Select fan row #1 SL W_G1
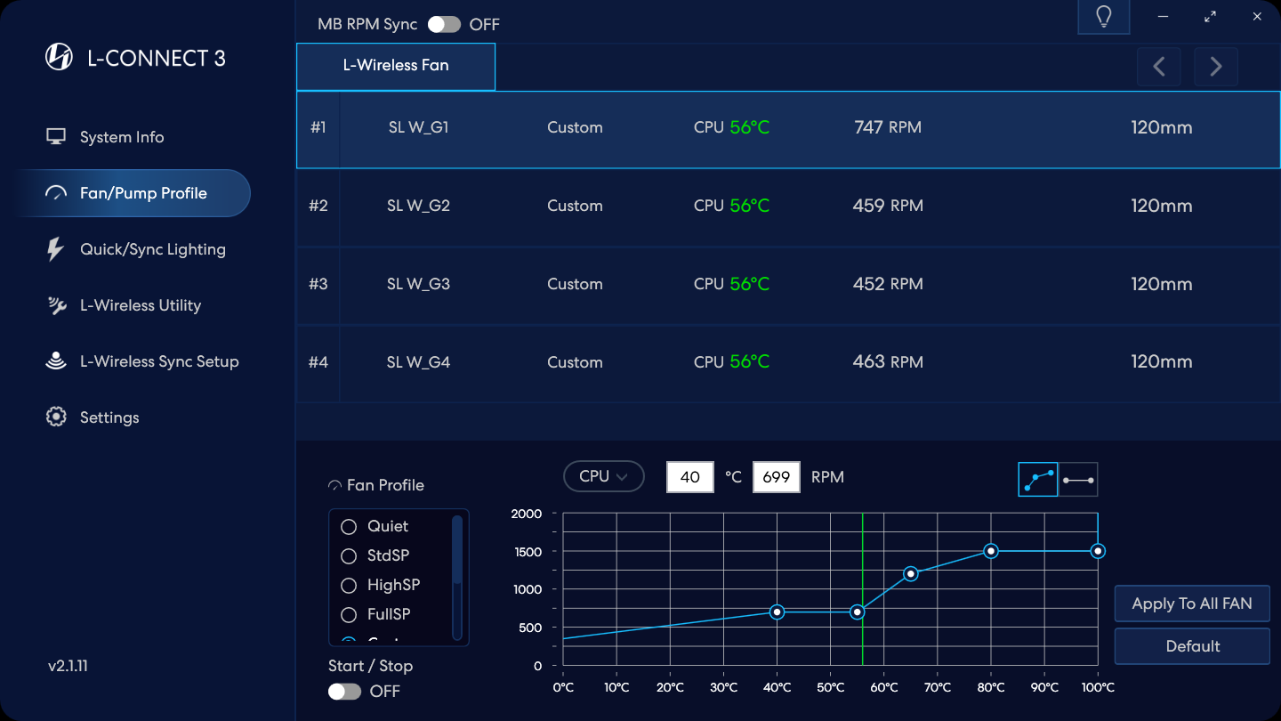 click(x=788, y=130)
